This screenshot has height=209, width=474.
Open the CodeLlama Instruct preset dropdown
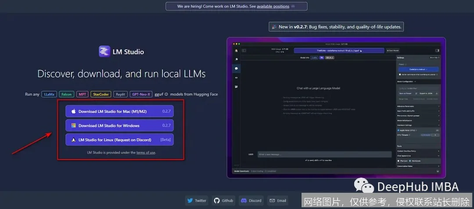click(418, 69)
